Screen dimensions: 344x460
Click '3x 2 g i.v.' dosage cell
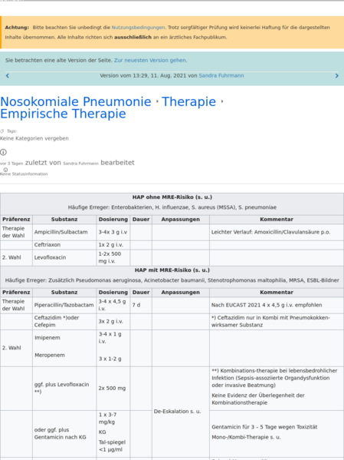coord(113,321)
